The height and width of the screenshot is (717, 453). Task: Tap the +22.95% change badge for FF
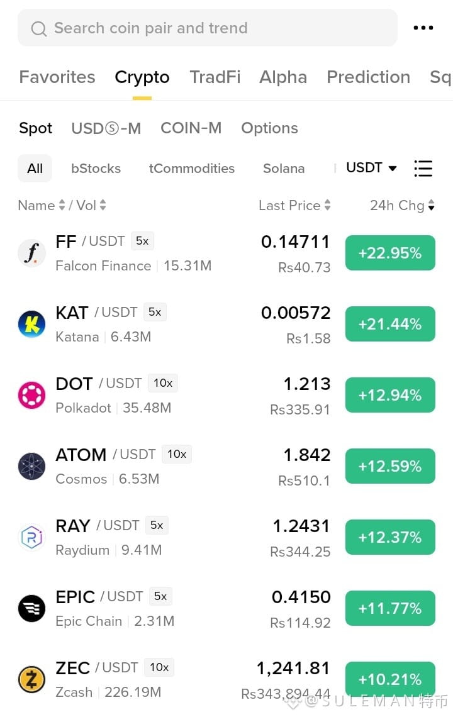point(390,253)
